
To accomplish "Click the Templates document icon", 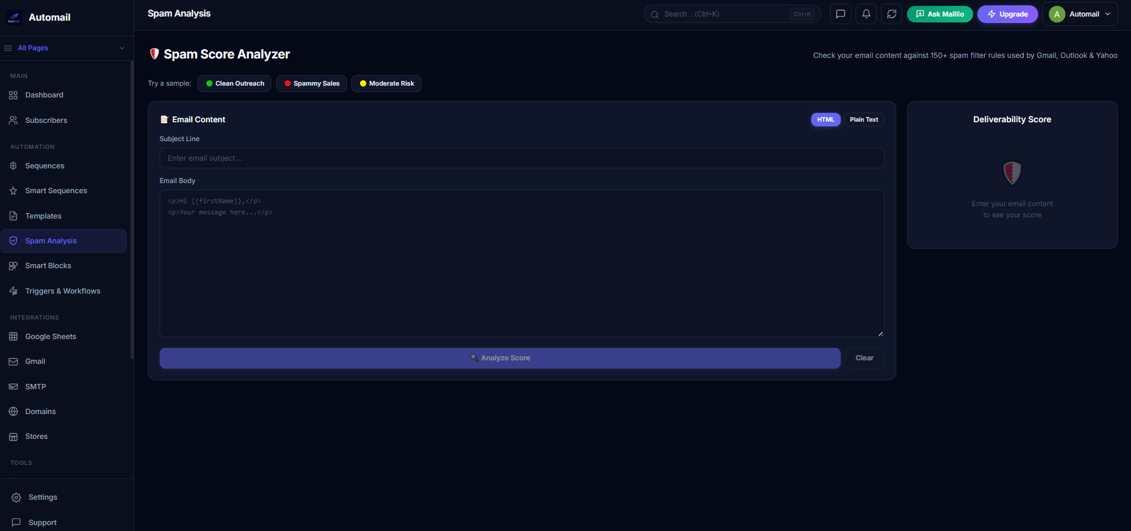I will (x=13, y=216).
